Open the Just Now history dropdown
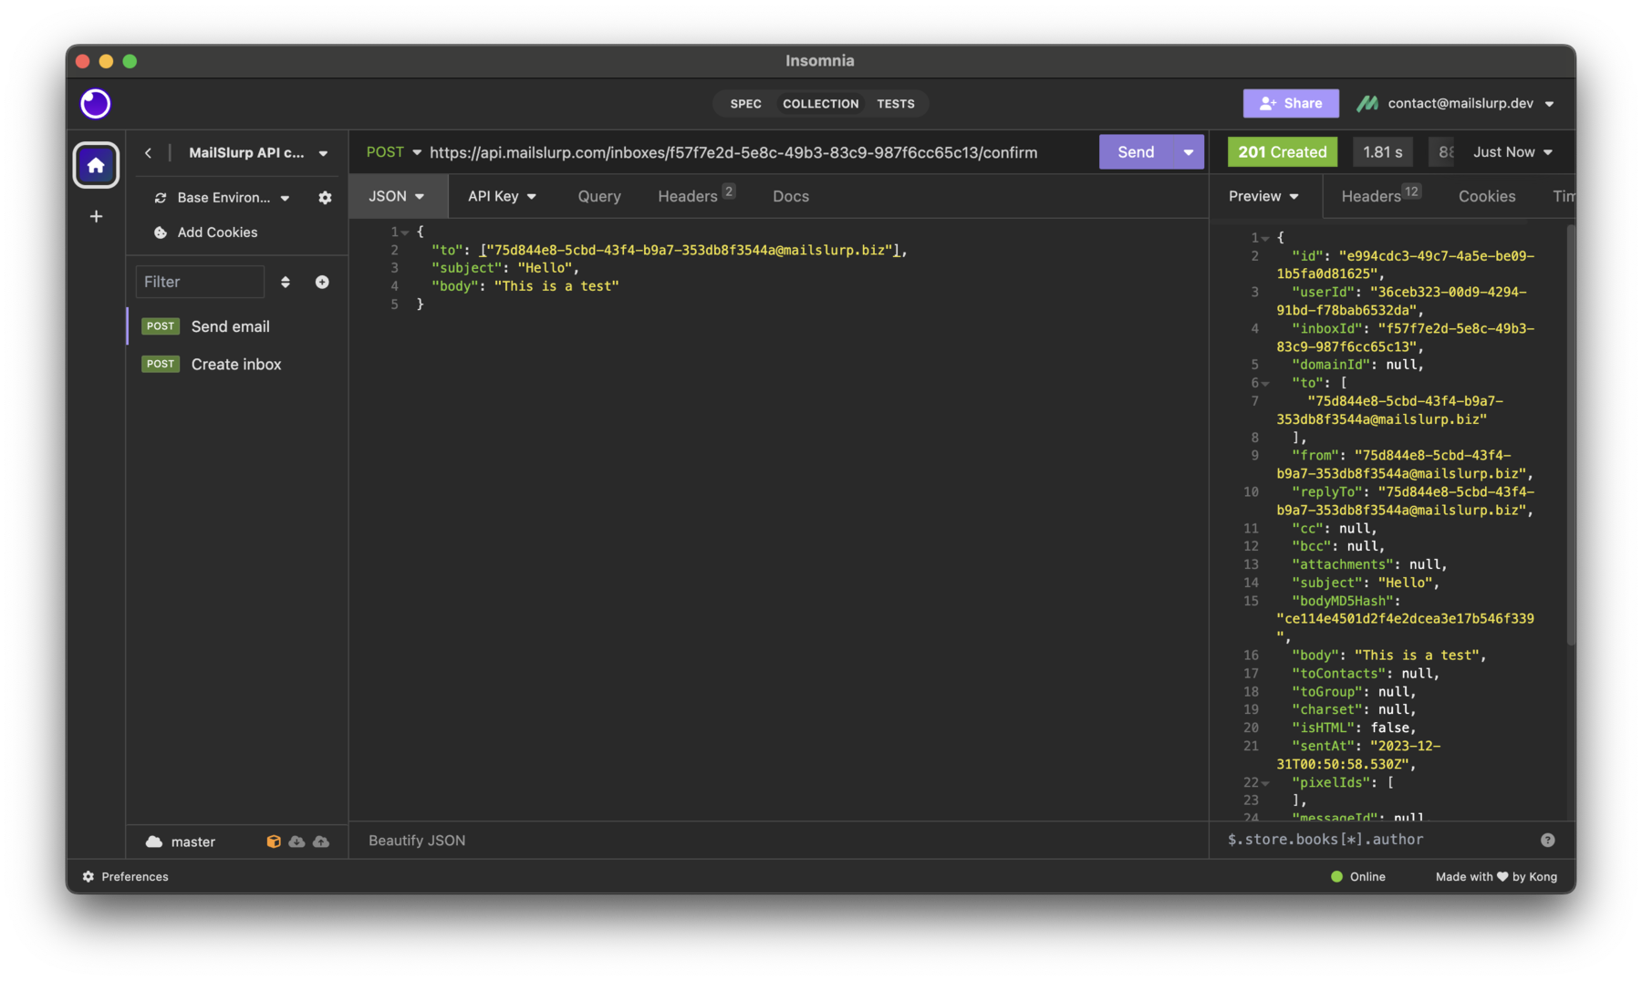The image size is (1642, 981). [1512, 152]
